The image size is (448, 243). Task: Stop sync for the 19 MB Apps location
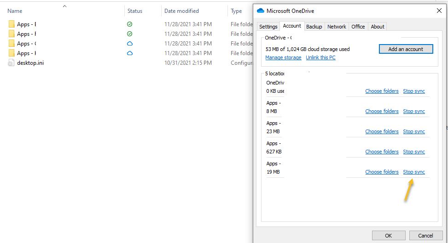click(414, 172)
